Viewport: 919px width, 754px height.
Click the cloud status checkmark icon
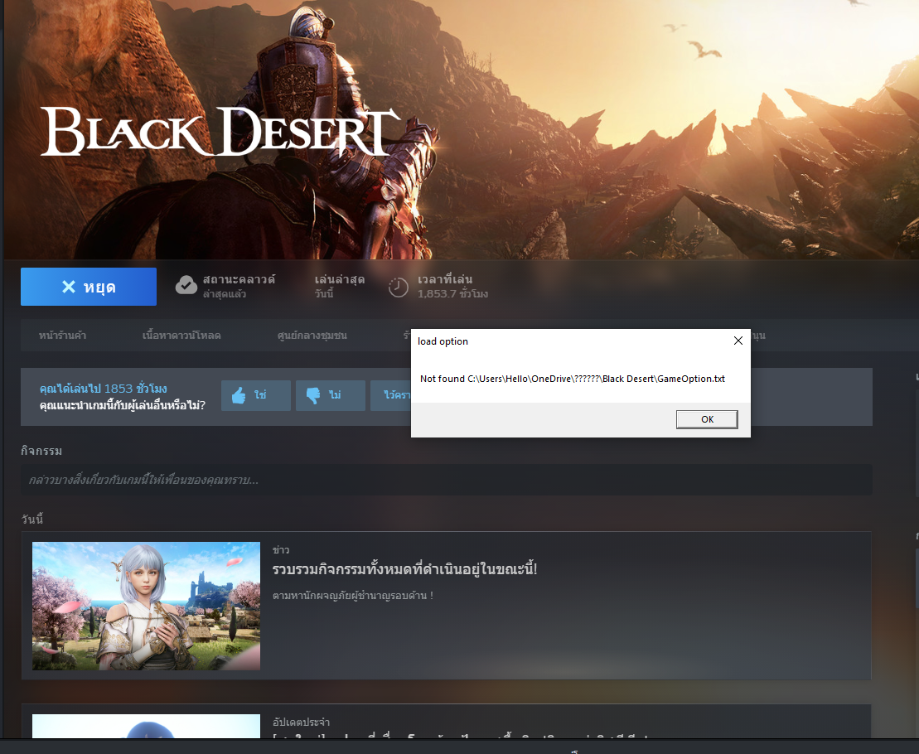(x=186, y=285)
